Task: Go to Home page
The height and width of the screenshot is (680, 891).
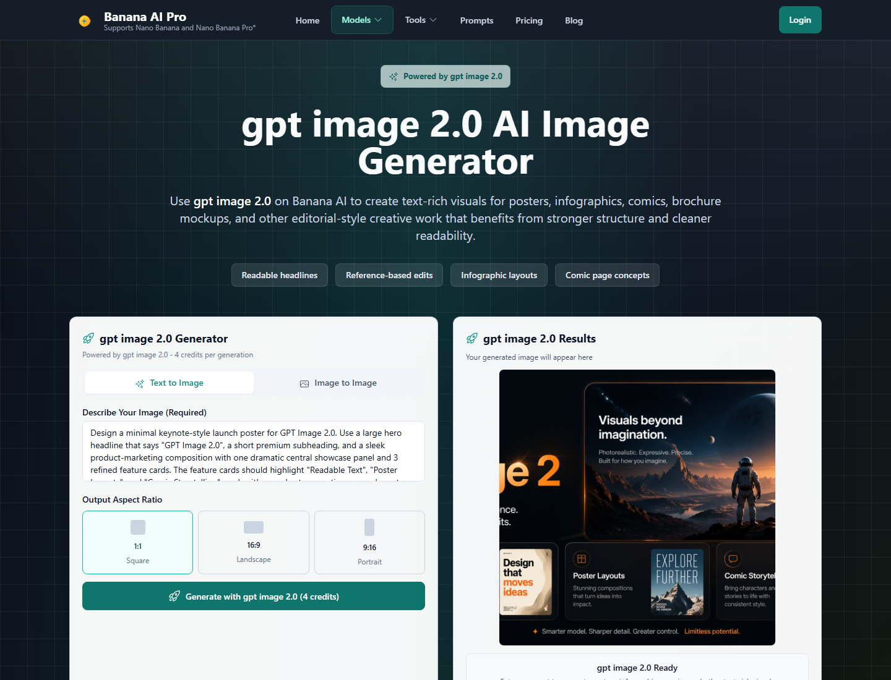Action: (308, 20)
